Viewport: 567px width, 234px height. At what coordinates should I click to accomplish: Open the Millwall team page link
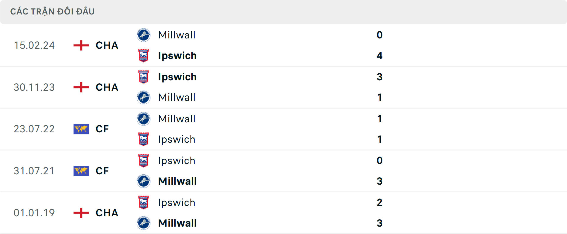click(177, 35)
